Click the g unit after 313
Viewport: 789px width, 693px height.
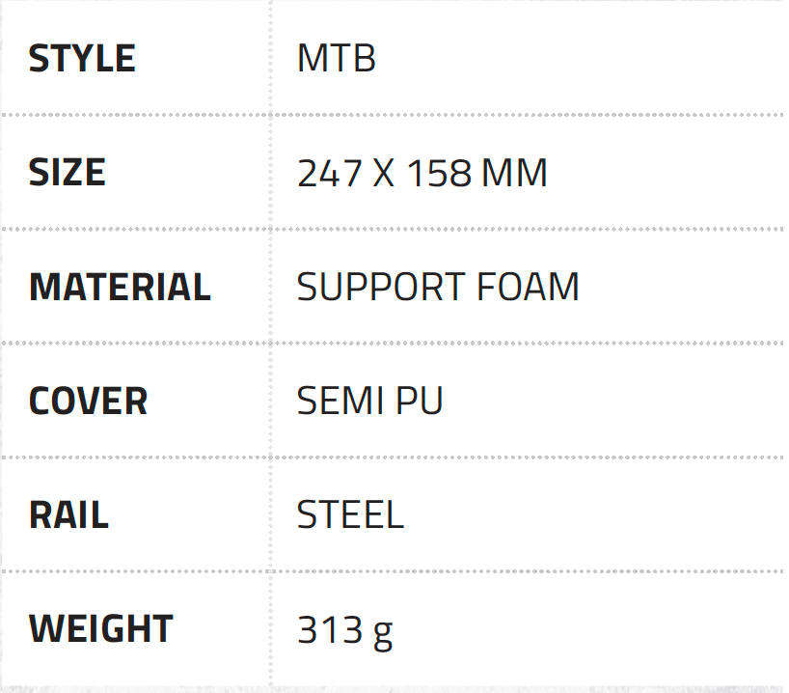pyautogui.click(x=382, y=632)
